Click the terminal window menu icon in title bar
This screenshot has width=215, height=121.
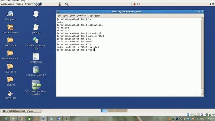click(58, 12)
